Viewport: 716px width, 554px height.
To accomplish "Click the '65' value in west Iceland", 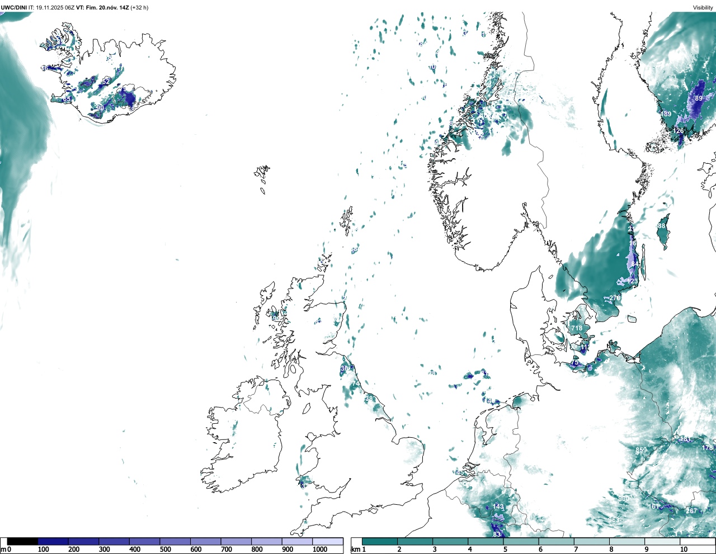I will tap(67, 99).
